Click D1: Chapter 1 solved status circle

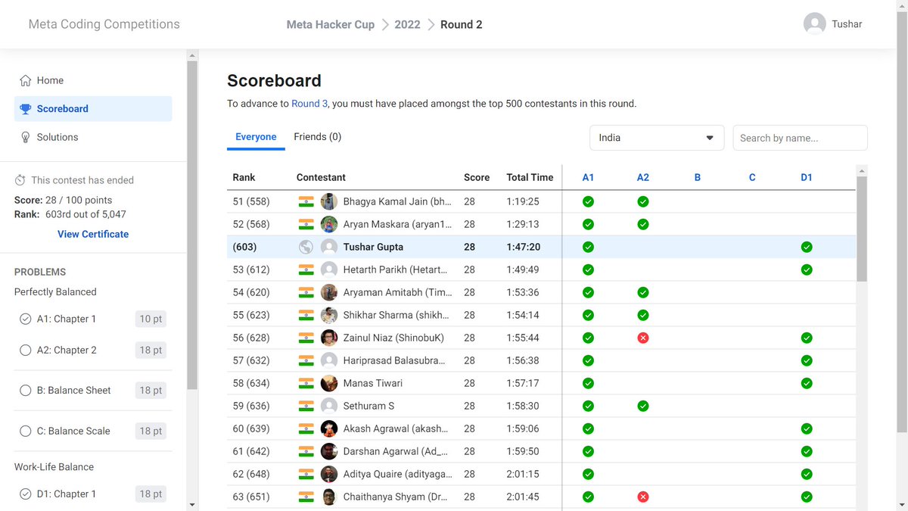click(x=25, y=494)
